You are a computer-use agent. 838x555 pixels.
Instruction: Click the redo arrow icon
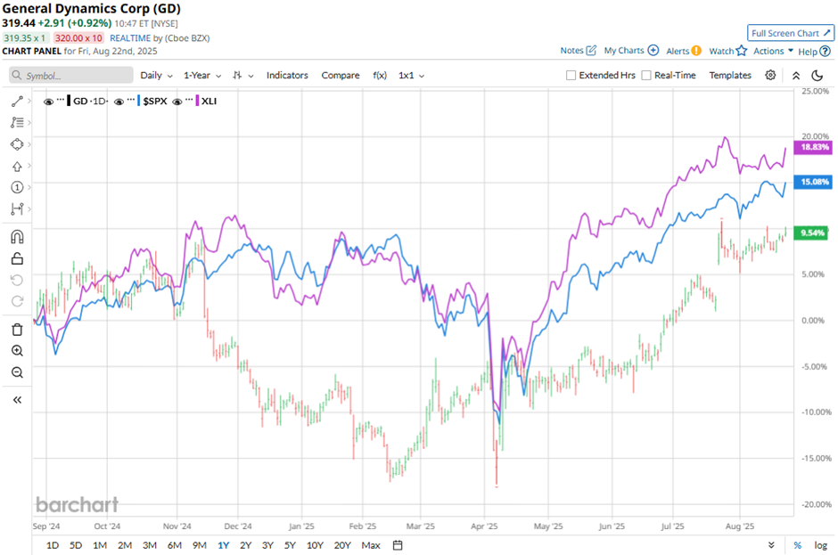pos(17,301)
